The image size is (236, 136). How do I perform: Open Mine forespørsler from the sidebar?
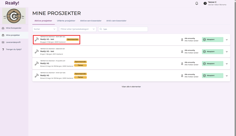coord(14,28)
